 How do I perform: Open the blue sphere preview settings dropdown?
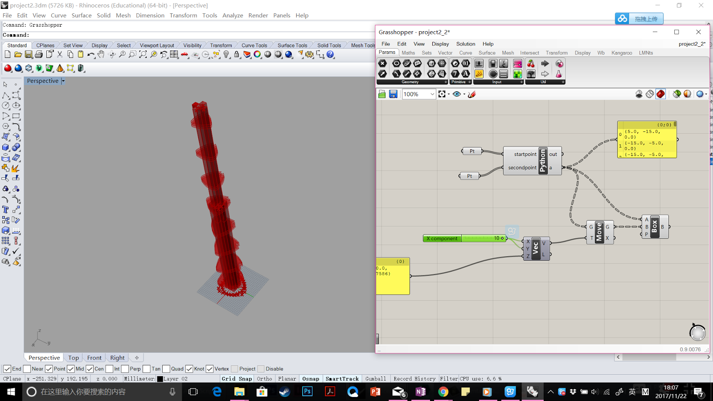pos(706,94)
